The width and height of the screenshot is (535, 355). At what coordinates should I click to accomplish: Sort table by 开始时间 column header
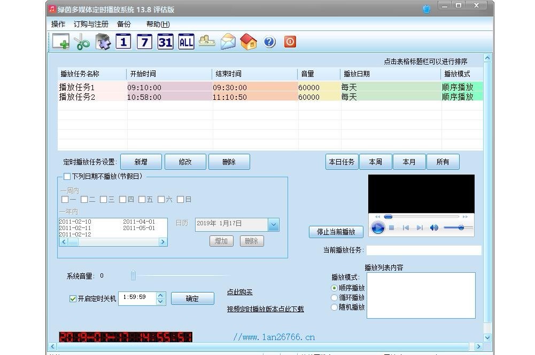pos(142,74)
